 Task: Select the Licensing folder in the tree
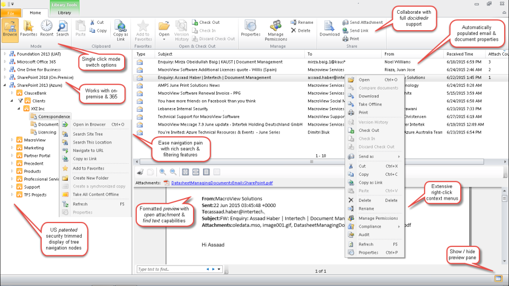click(43, 132)
